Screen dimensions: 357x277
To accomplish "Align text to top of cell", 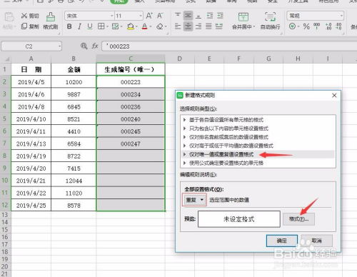I will [178, 16].
